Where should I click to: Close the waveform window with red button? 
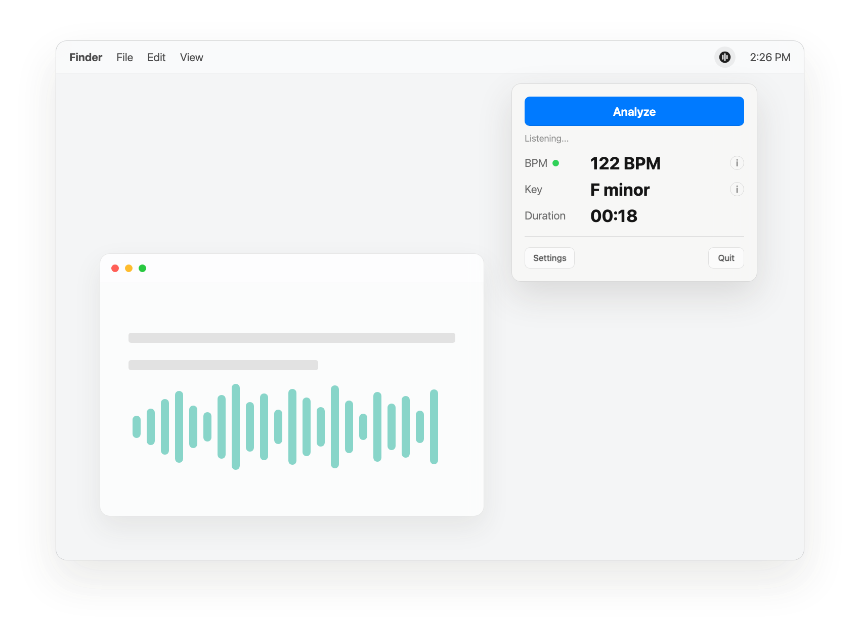point(115,268)
